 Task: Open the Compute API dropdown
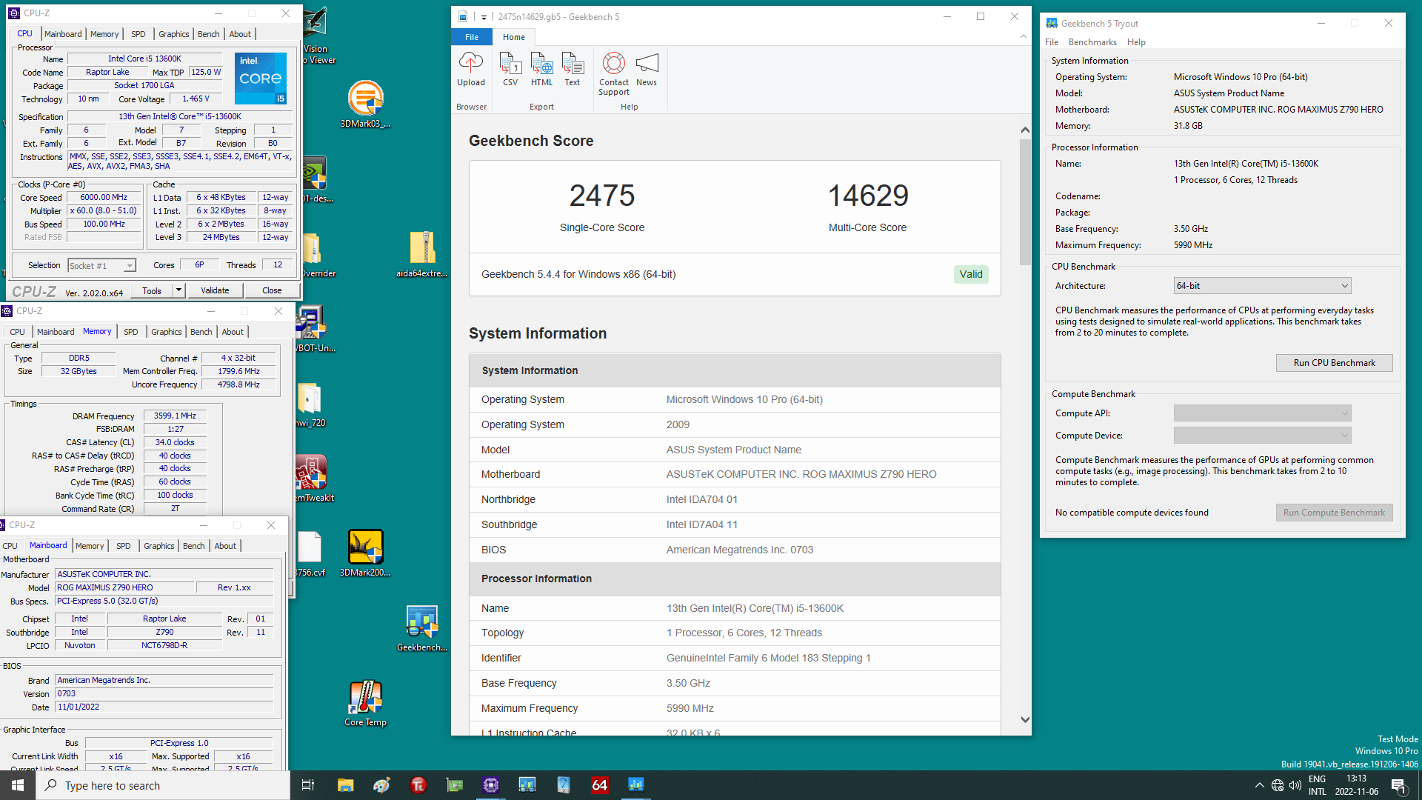1262,413
